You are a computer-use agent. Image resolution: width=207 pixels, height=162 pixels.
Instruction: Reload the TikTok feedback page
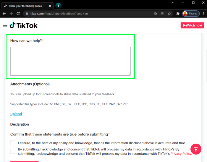pos(18,14)
